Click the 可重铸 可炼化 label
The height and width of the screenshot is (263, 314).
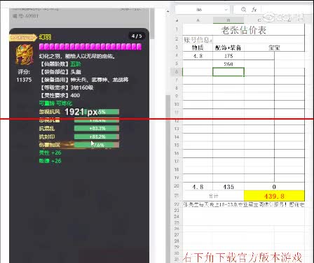(x=55, y=103)
